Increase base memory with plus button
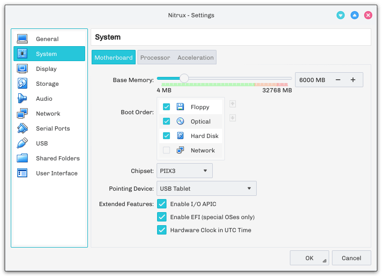382x276 pixels. click(353, 80)
